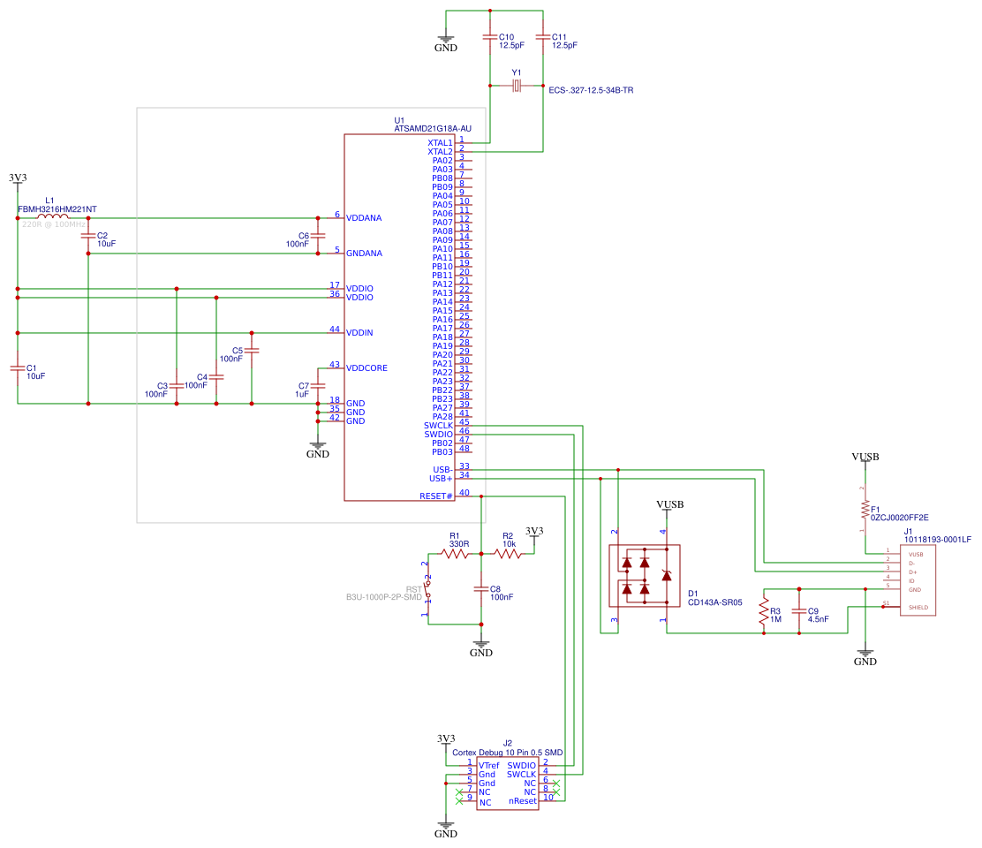Click the SHIELD pin label on J1
The height and width of the screenshot is (848, 982).
tap(918, 608)
